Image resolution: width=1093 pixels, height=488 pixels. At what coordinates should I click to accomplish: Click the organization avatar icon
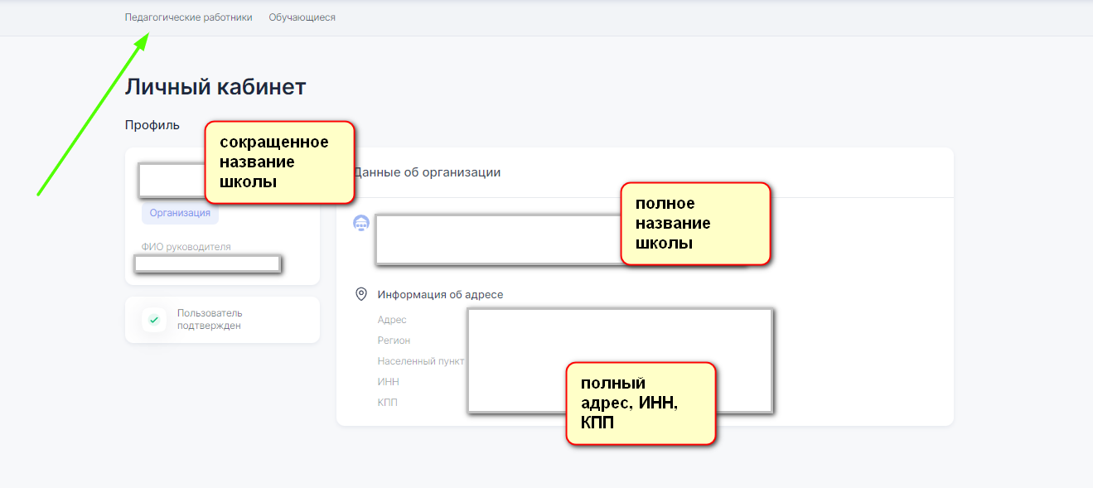click(x=360, y=224)
